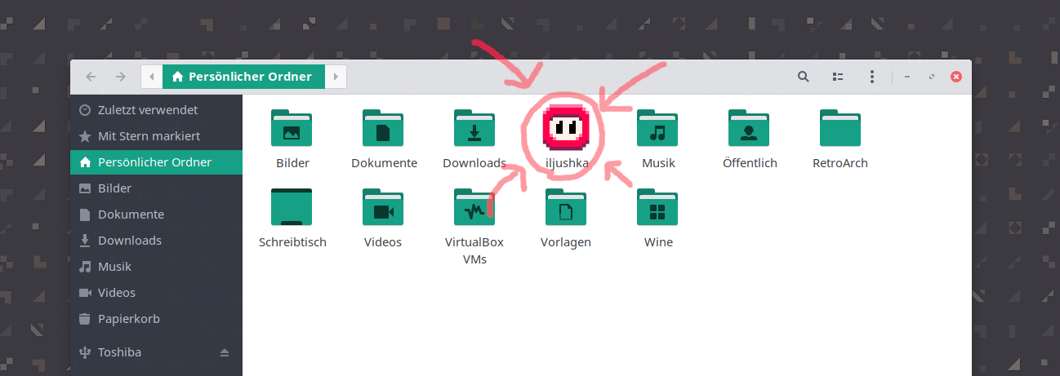Viewport: 1060px width, 376px height.
Task: Click Persönlicher Ordner path button
Action: click(x=243, y=77)
